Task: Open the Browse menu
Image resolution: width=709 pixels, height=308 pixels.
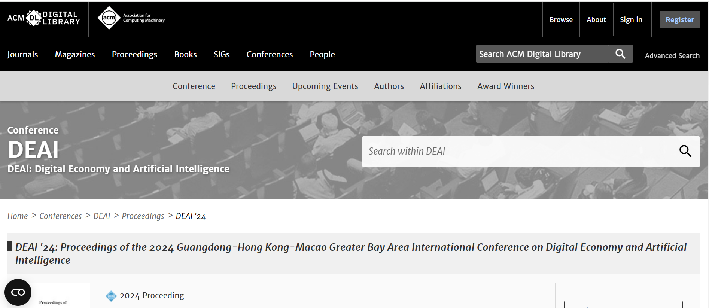Action: (561, 19)
